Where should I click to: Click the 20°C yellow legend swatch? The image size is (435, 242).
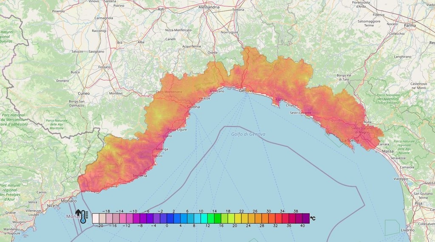tap(237, 218)
